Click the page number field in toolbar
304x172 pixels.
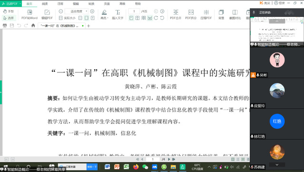point(134,11)
